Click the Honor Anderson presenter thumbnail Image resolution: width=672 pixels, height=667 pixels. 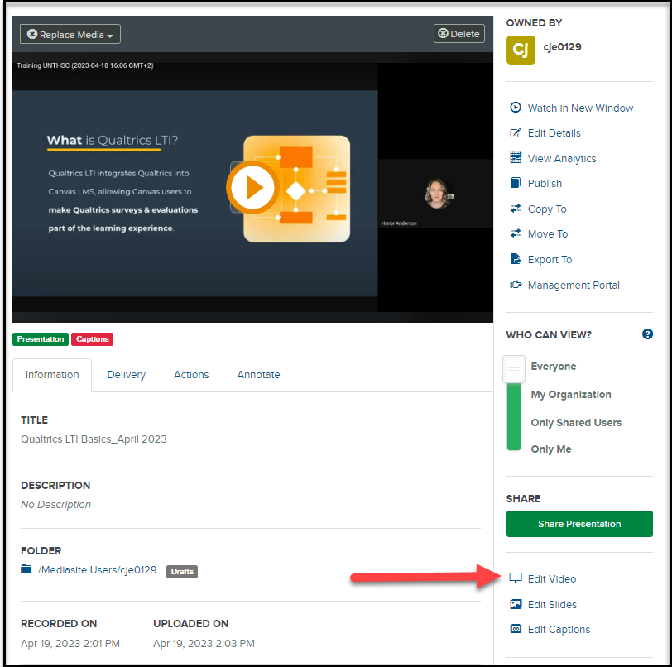[x=436, y=194]
